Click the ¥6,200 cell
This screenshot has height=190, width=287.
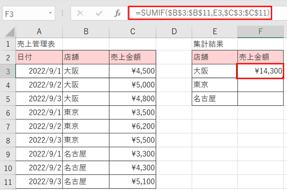(x=133, y=126)
